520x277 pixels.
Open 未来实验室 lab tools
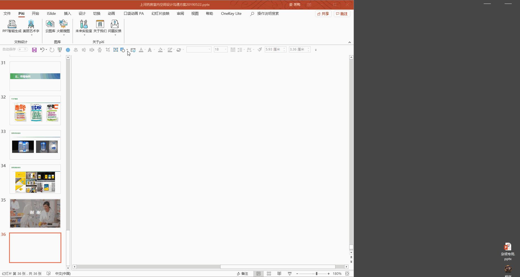[84, 27]
